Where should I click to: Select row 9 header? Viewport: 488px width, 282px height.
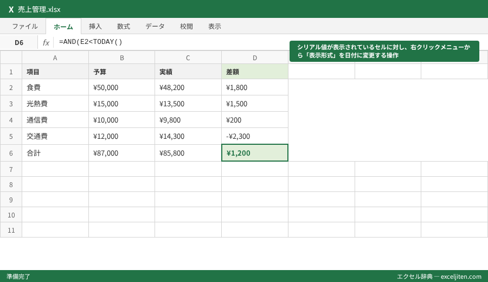pos(11,200)
